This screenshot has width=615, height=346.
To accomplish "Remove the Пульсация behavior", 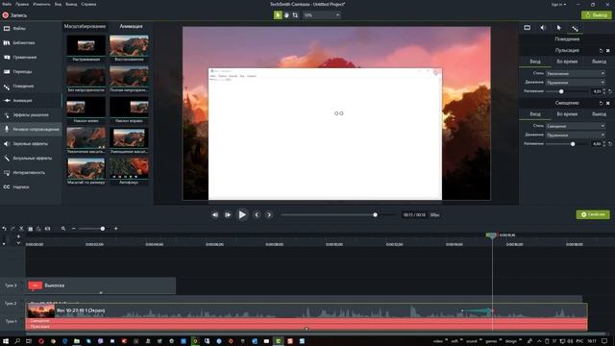I will coord(608,51).
